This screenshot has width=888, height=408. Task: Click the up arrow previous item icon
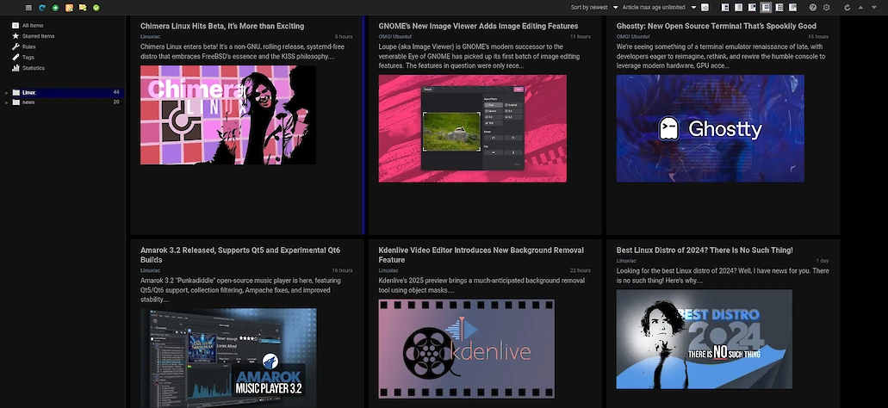860,8
